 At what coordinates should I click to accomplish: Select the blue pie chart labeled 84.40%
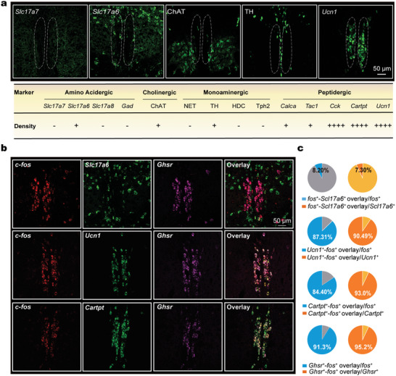[322, 286]
